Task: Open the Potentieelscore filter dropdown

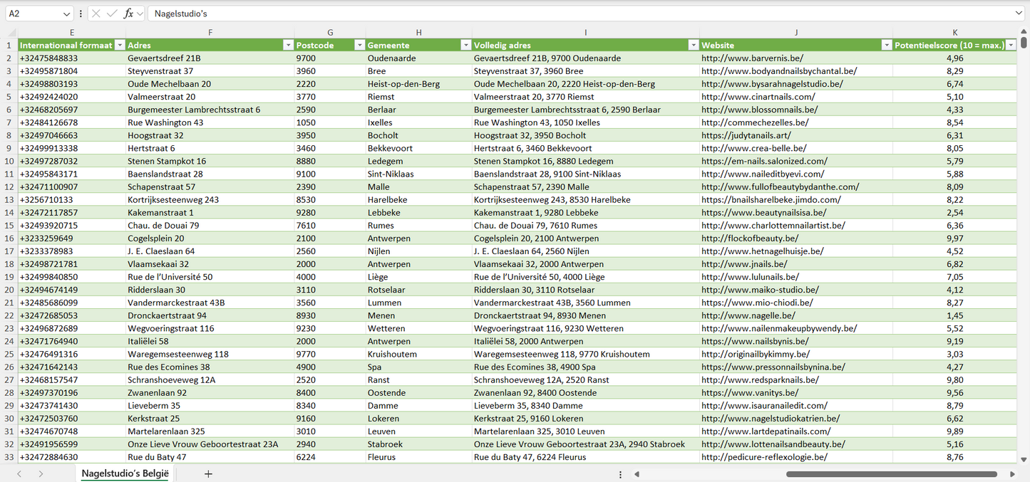Action: (1010, 45)
